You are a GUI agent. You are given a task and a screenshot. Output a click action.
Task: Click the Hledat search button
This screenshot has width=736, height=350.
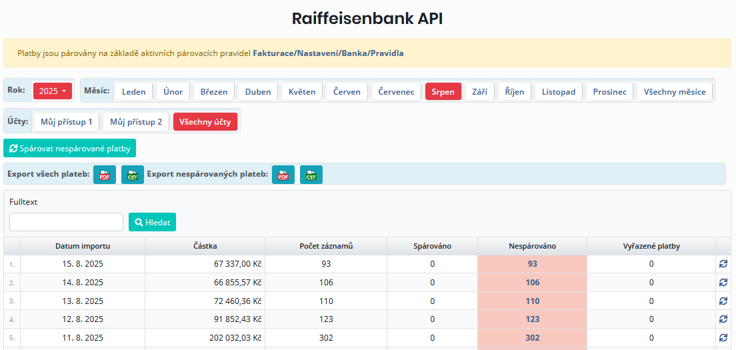pyautogui.click(x=152, y=222)
